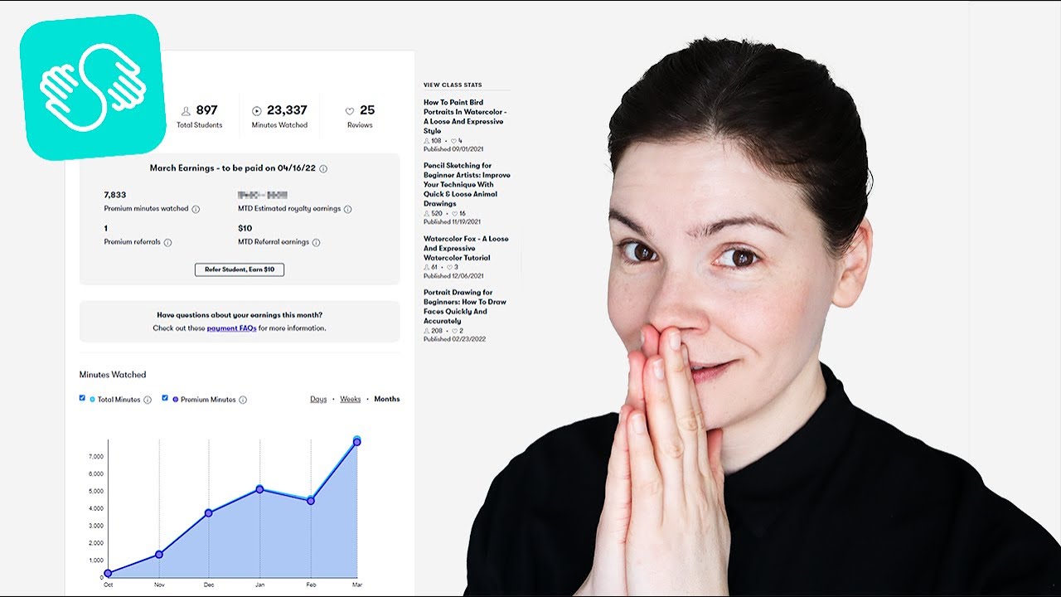Select the Months chart view
The image size is (1061, 597).
(387, 399)
